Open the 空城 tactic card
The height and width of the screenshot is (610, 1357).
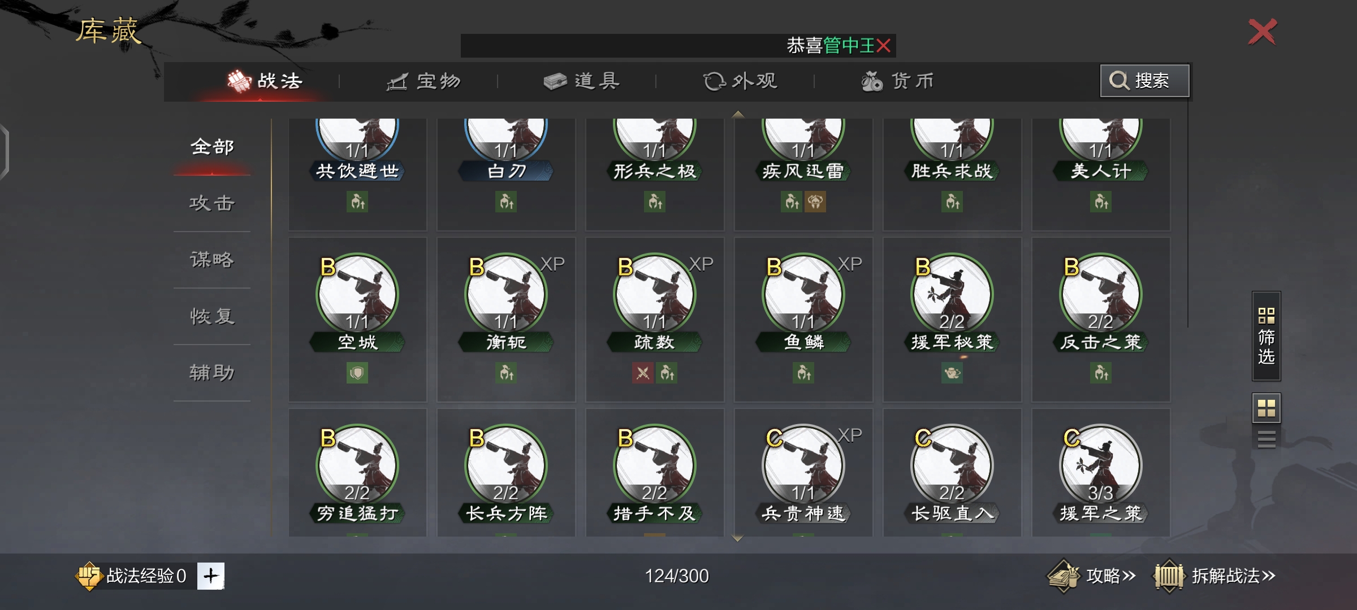pyautogui.click(x=357, y=319)
